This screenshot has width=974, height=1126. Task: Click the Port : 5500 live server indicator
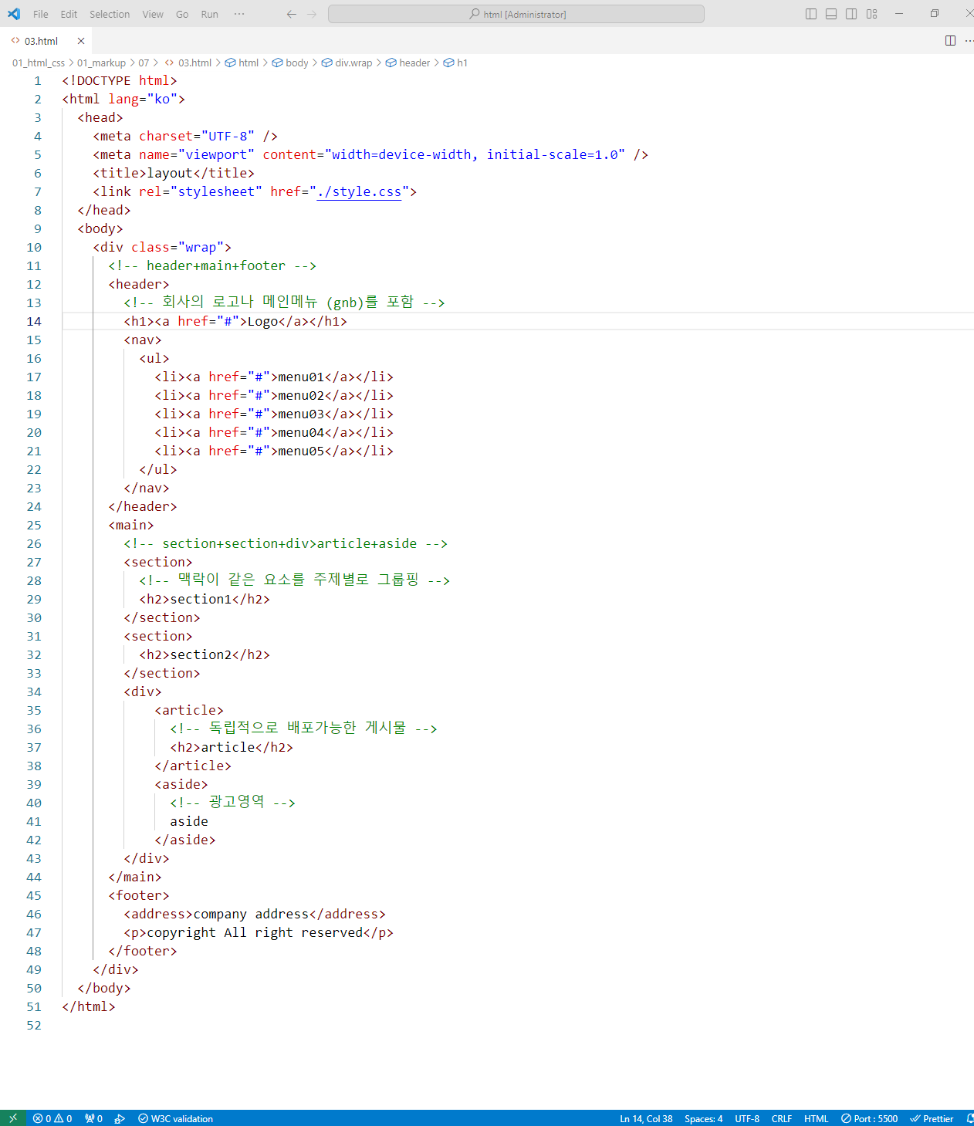pyautogui.click(x=869, y=1118)
